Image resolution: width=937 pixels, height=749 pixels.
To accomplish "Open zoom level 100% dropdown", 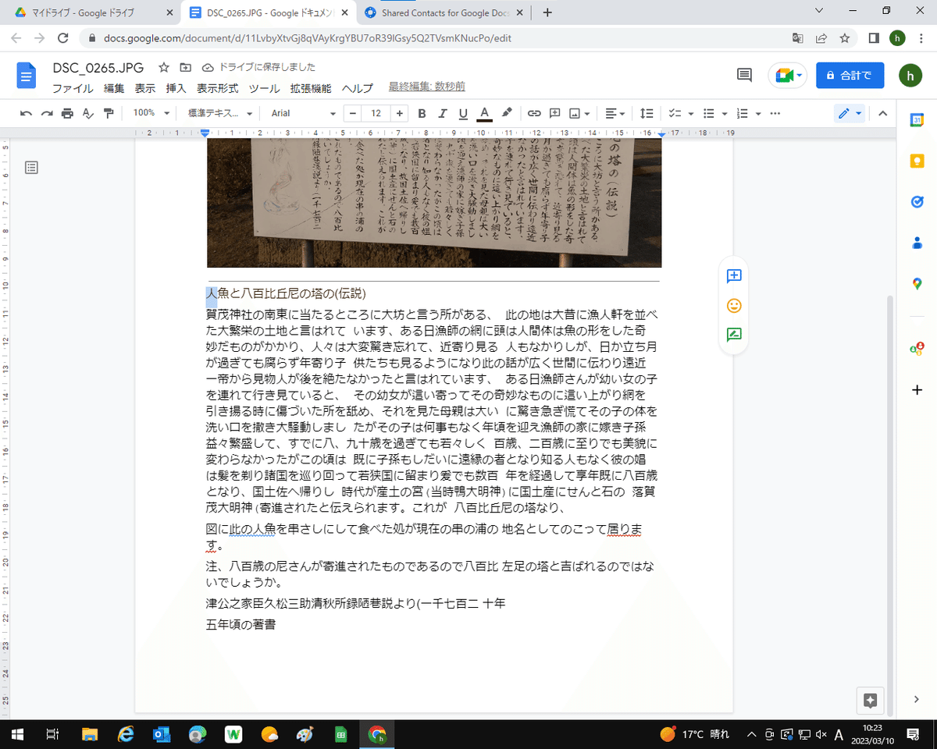I will [x=150, y=113].
